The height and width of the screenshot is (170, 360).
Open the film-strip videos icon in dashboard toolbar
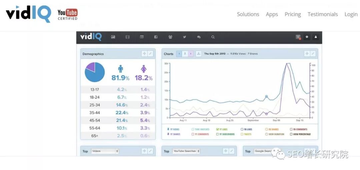point(127,37)
